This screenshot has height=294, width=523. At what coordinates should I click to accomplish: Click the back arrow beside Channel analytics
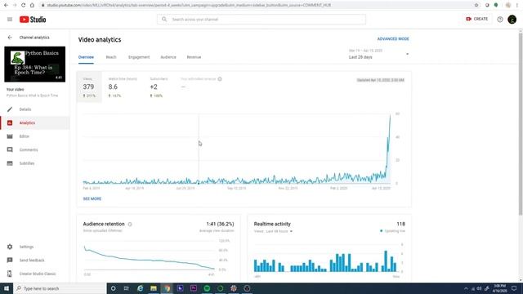click(10, 38)
